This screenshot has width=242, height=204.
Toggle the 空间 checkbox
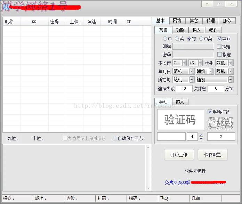219,39
